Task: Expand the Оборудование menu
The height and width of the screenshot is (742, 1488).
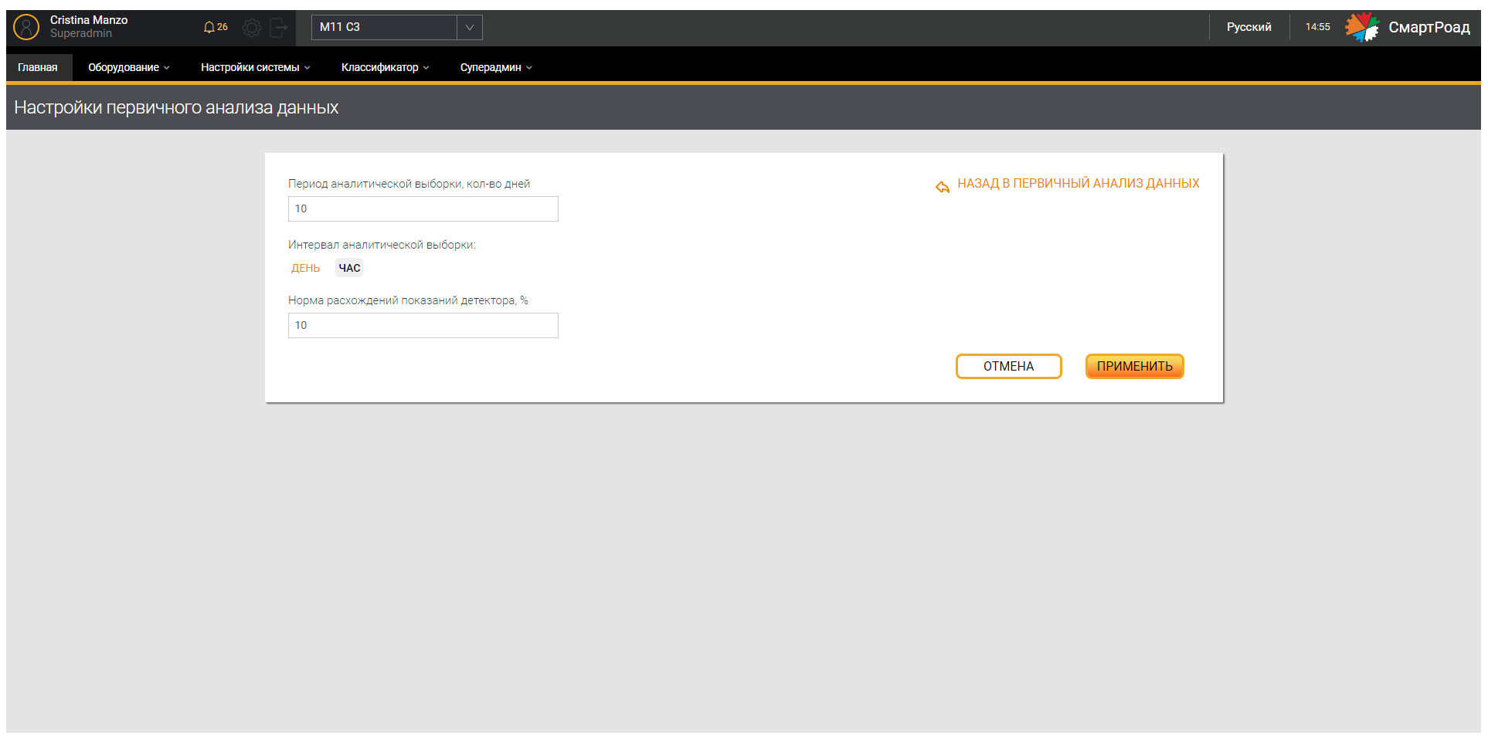Action: 128,68
